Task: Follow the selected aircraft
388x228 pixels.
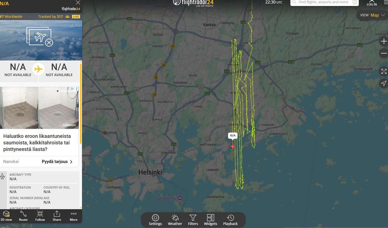Action: tap(40, 216)
